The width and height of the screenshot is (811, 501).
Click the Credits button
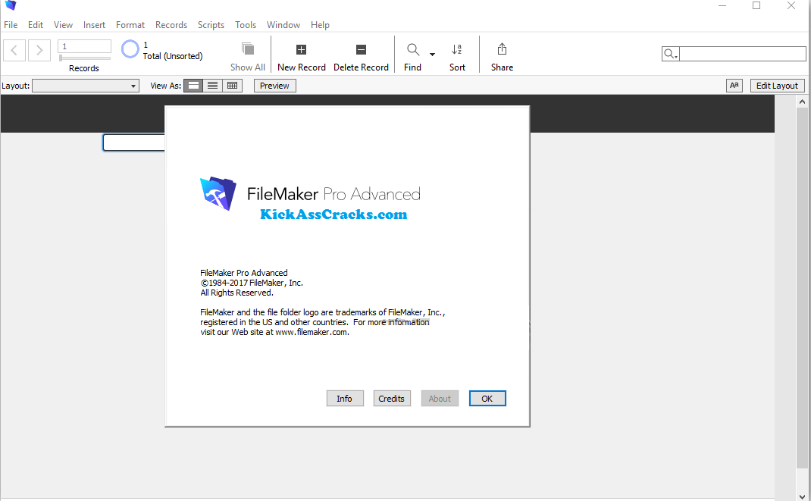click(392, 398)
